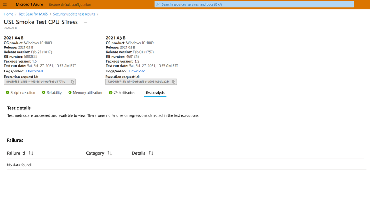
Task: Click the Details column header
Action: [139, 153]
